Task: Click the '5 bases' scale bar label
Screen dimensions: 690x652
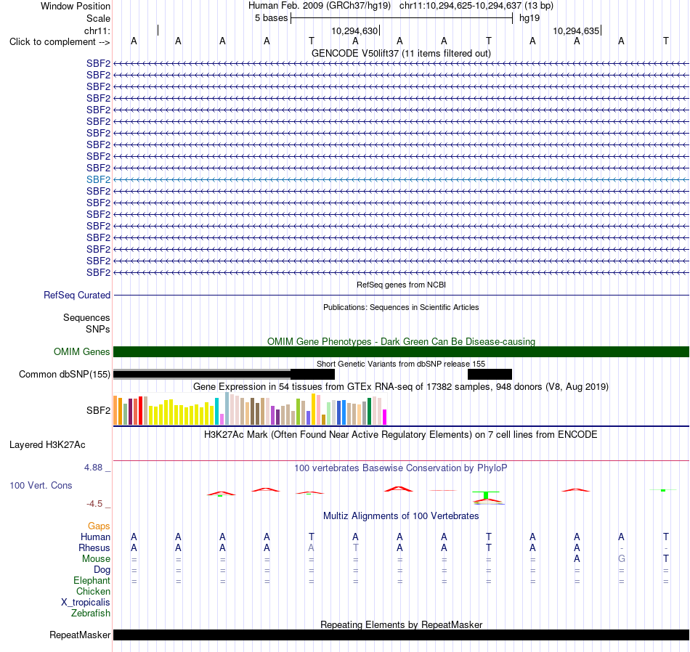Action: [x=271, y=18]
